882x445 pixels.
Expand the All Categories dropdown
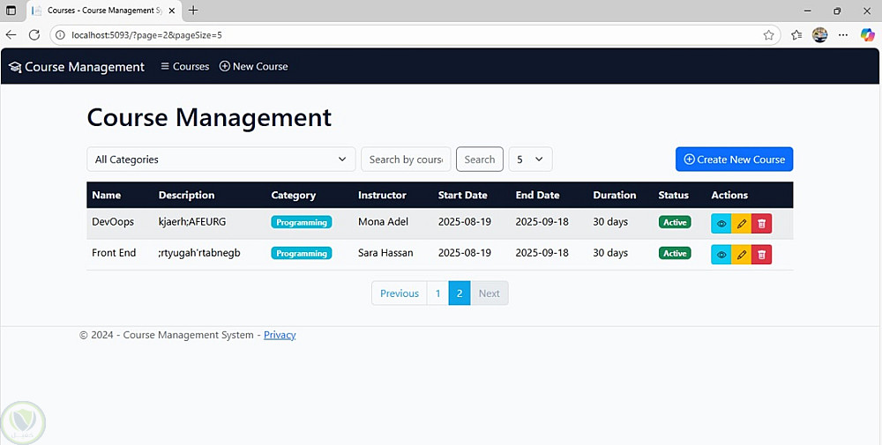(221, 159)
